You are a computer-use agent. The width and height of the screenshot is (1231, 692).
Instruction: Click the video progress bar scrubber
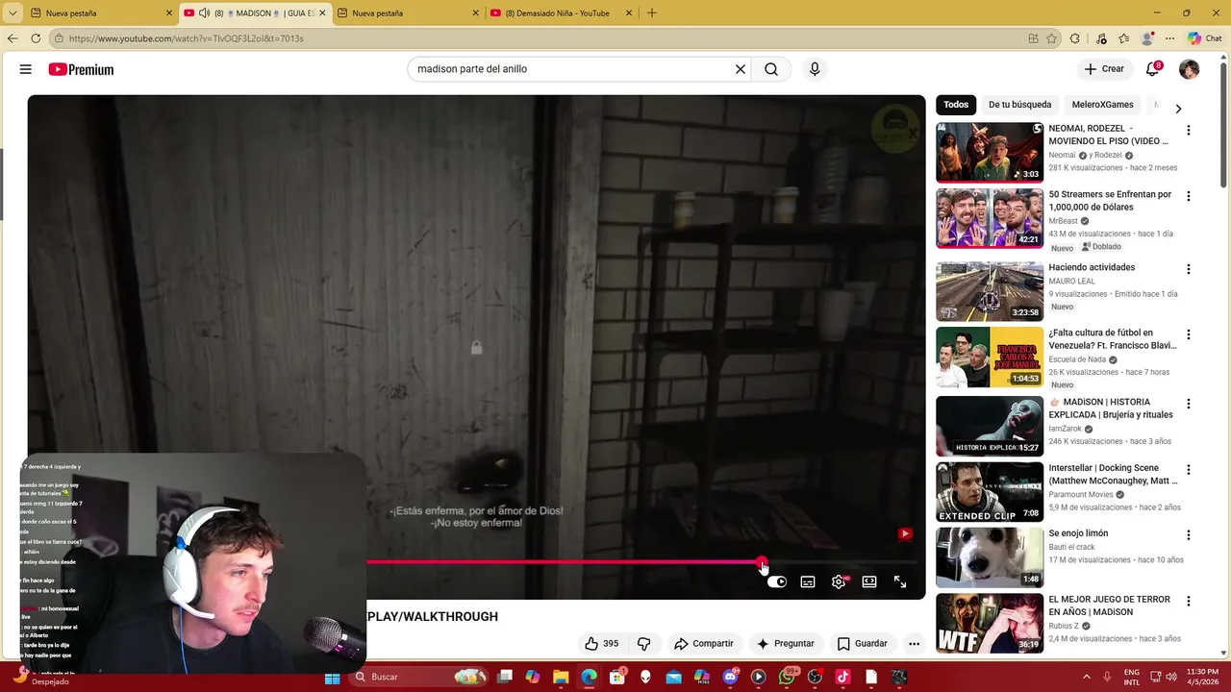click(x=762, y=562)
